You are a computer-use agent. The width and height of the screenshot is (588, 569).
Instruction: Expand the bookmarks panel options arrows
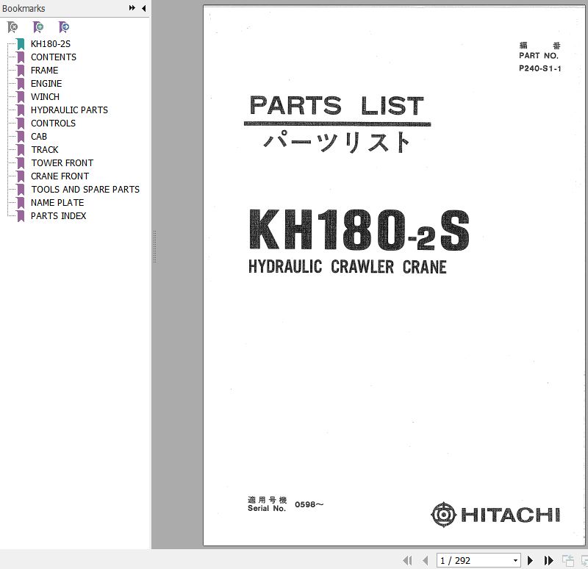[x=132, y=8]
